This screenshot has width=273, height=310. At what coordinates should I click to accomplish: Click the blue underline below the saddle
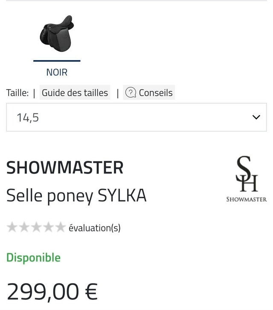[x=57, y=61]
